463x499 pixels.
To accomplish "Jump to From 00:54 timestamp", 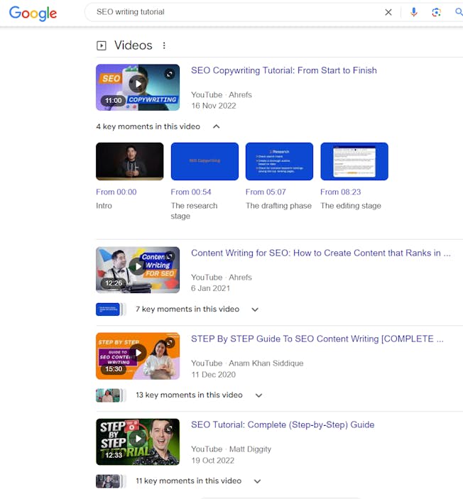I will 191,192.
